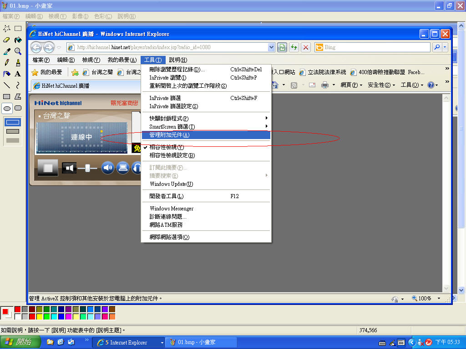Open the Bing search provider dropdown arrow

445,47
